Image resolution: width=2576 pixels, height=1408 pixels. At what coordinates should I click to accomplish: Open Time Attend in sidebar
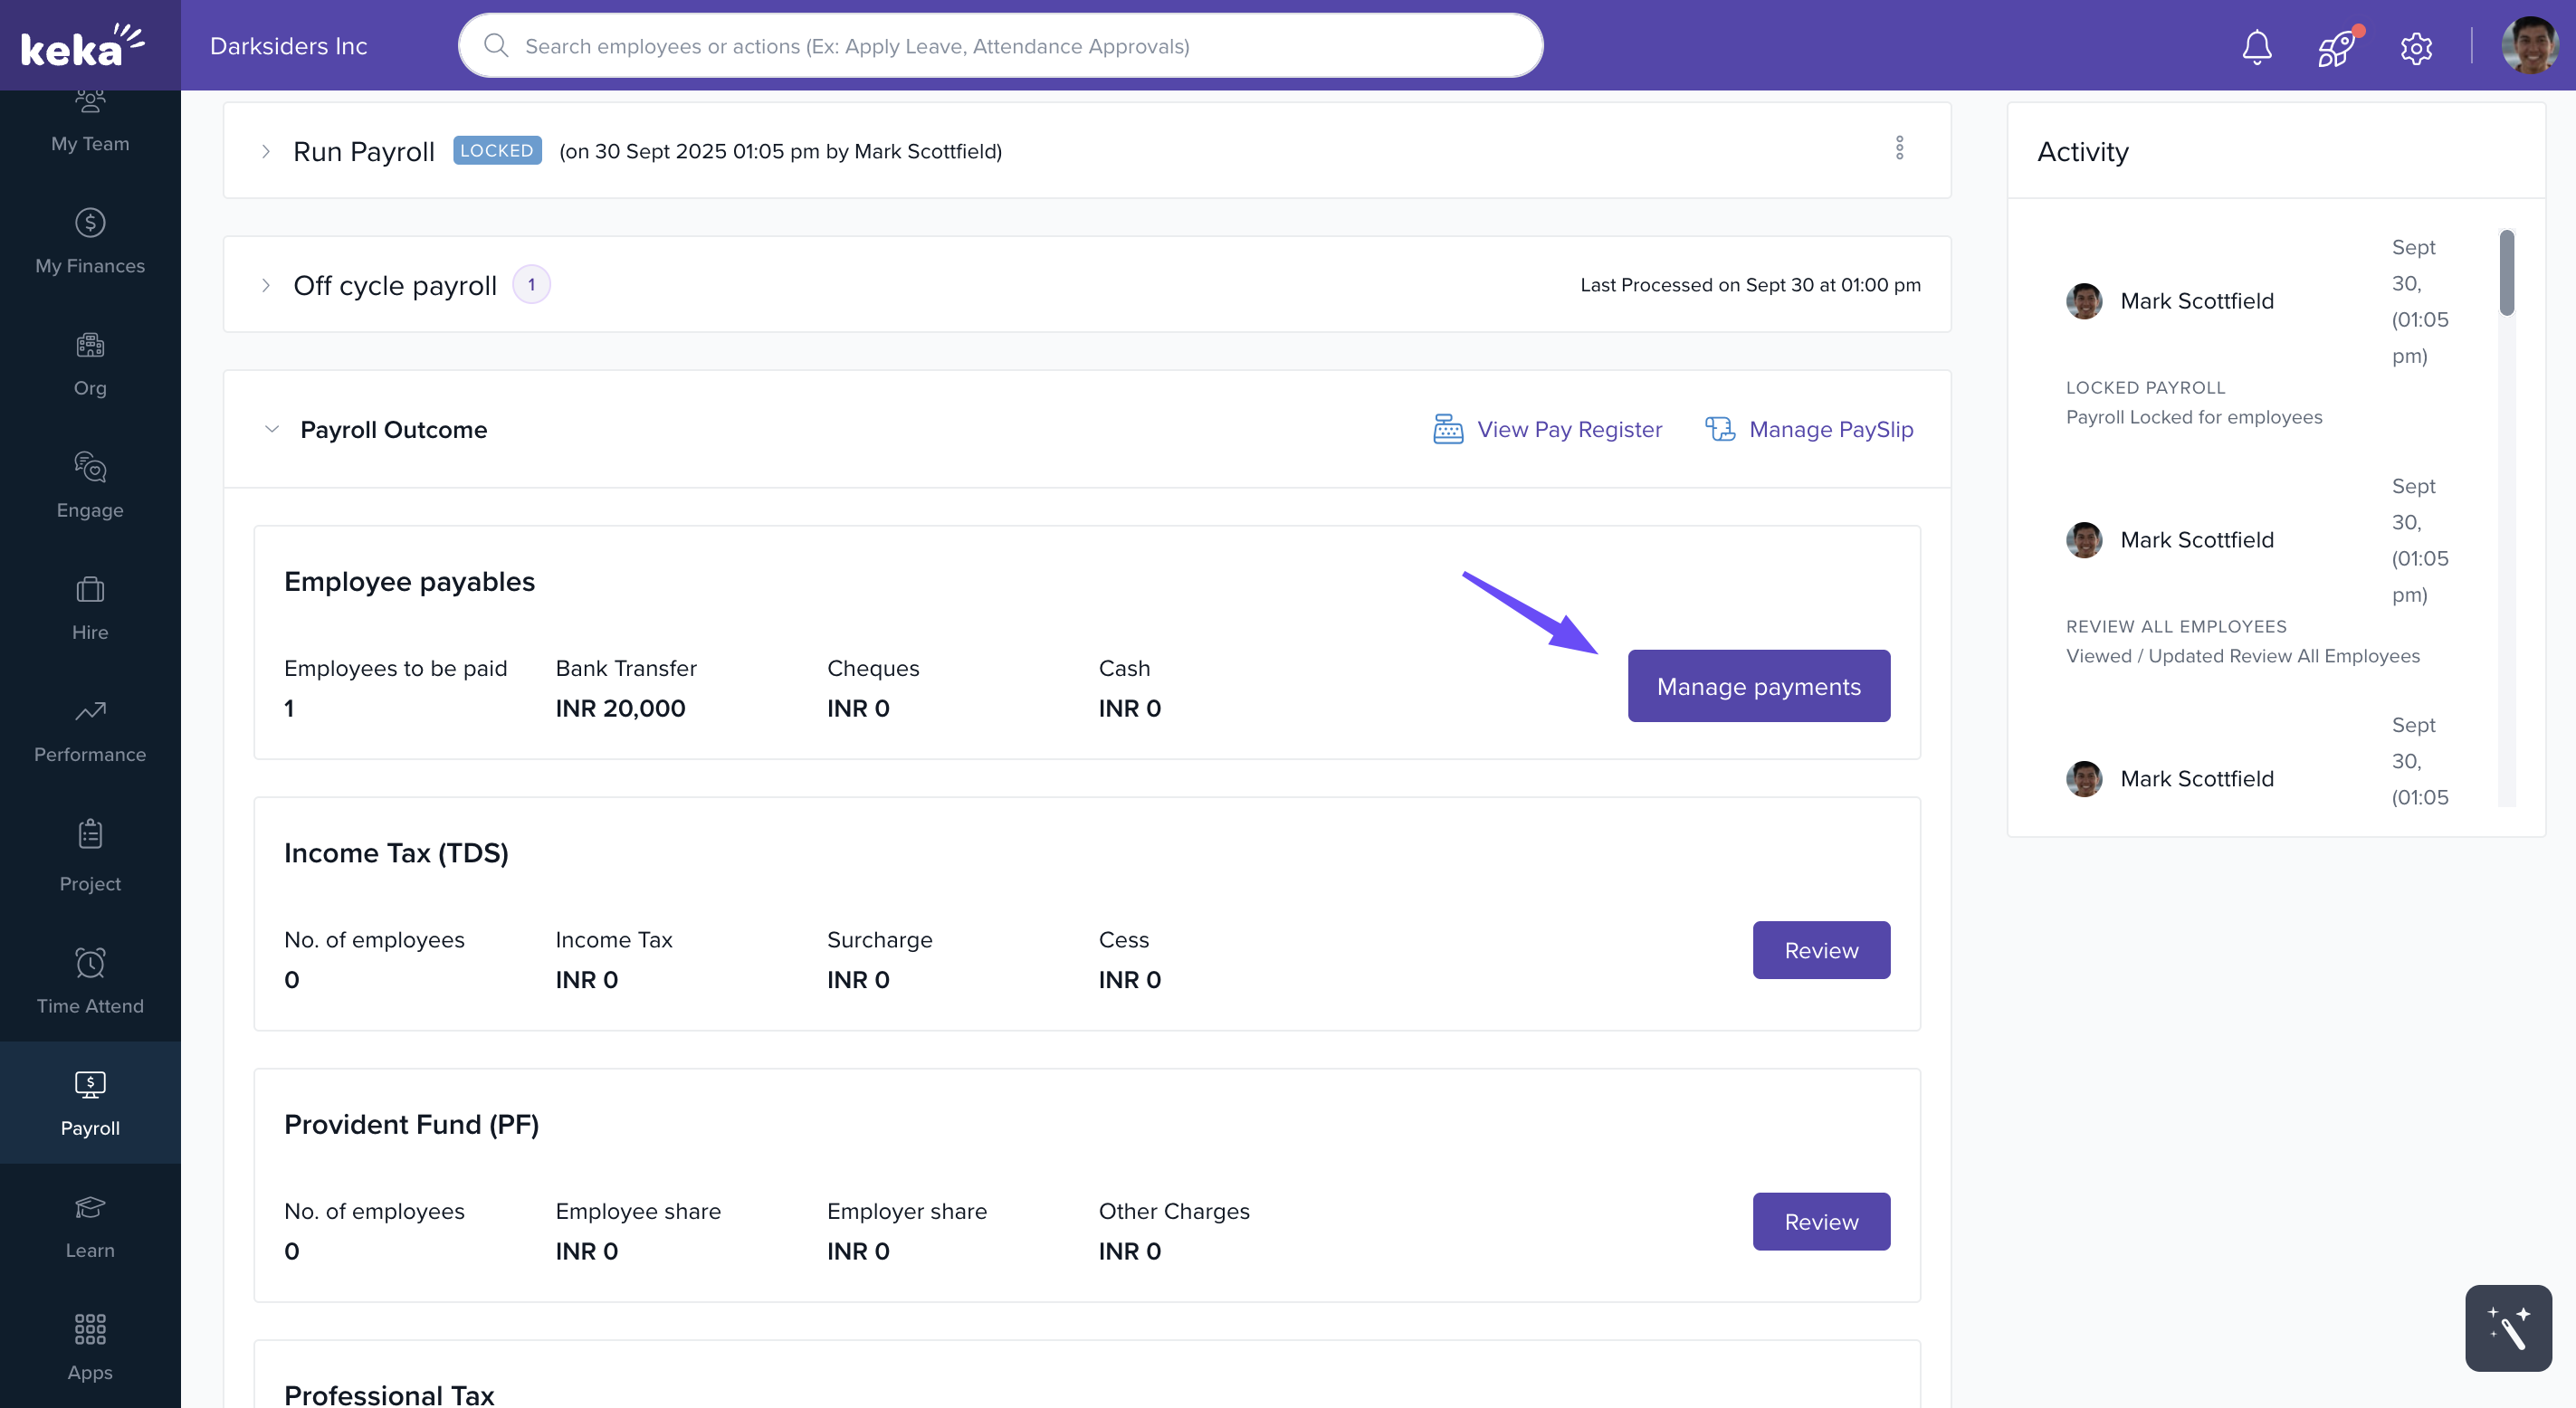[90, 981]
